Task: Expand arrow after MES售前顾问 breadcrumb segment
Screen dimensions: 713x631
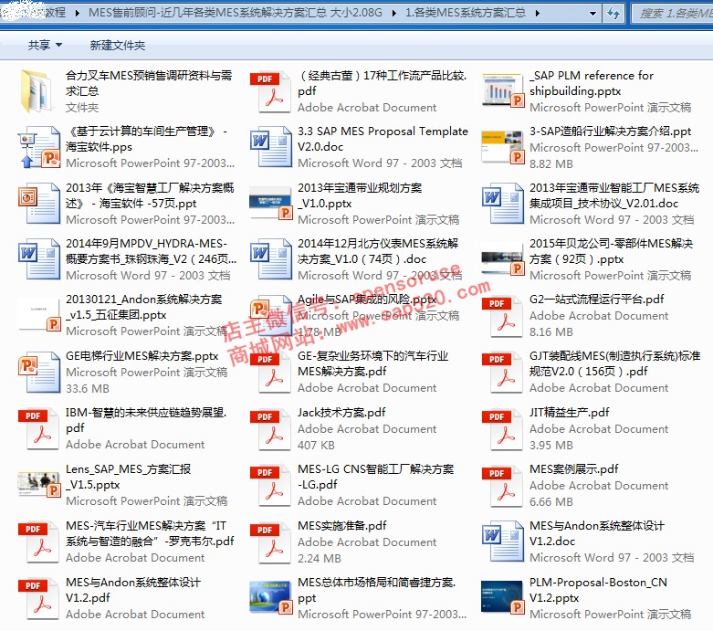Action: point(393,13)
